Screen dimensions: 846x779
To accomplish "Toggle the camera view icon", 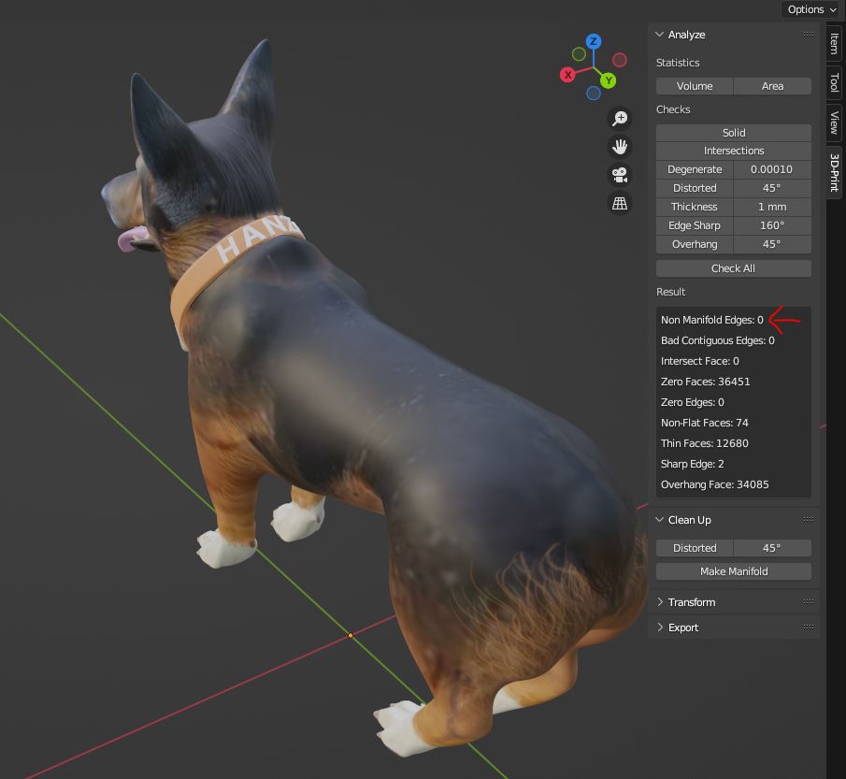I will pyautogui.click(x=620, y=175).
